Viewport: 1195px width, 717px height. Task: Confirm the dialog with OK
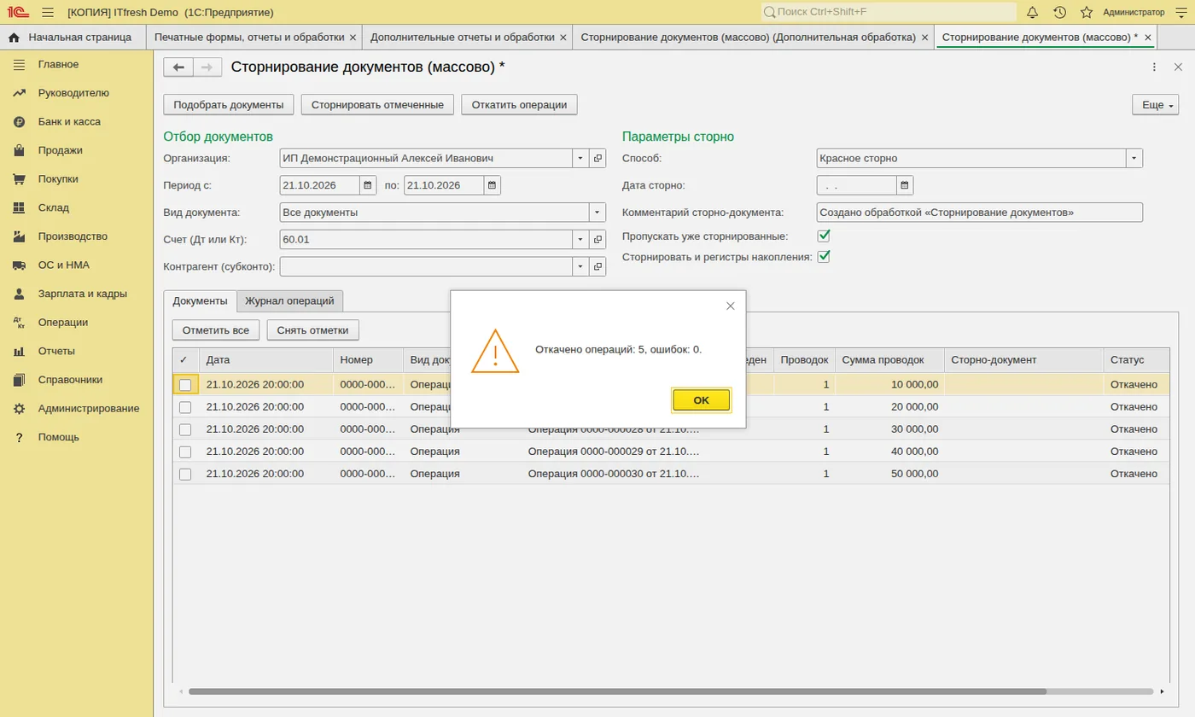[701, 400]
